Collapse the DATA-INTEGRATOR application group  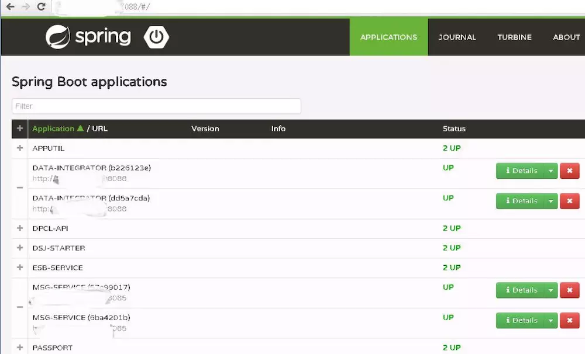pyautogui.click(x=20, y=188)
